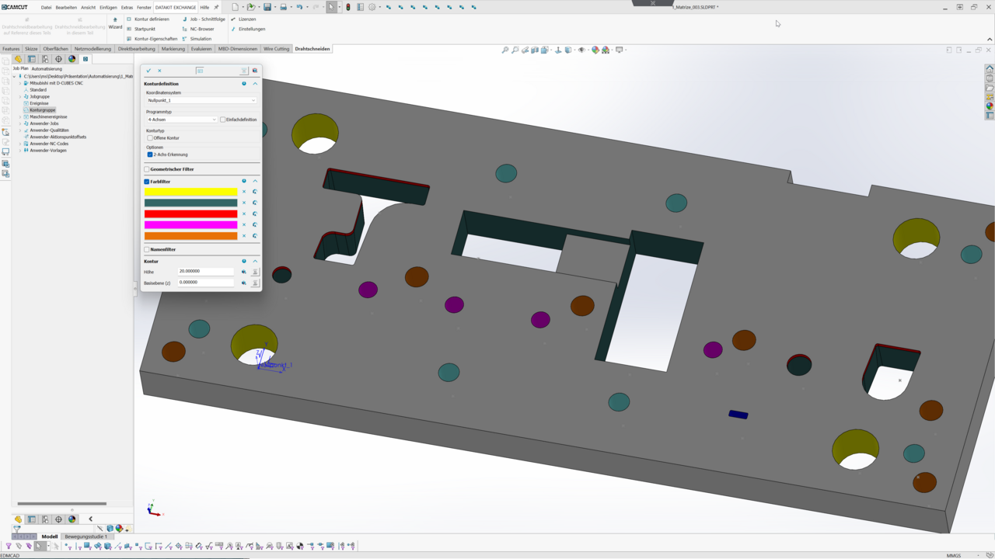Open the NC-Browser
This screenshot has width=995, height=559.
(201, 29)
